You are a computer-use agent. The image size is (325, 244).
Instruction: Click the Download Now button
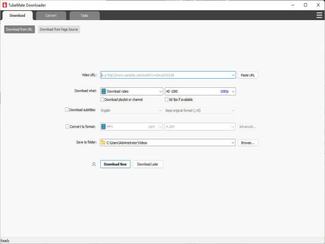tap(115, 164)
